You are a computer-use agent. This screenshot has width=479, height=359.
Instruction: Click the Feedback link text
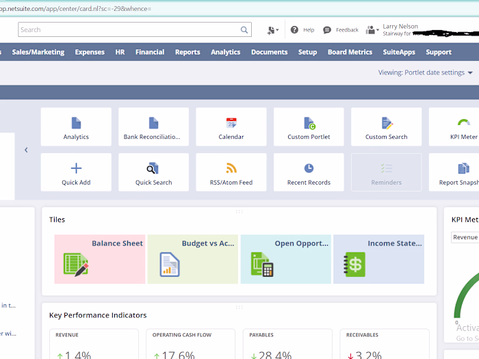pos(347,30)
